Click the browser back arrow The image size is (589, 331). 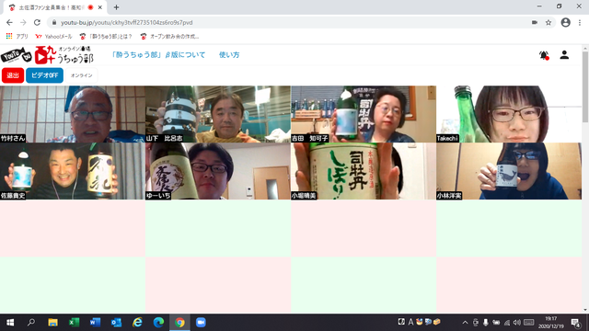[x=9, y=22]
